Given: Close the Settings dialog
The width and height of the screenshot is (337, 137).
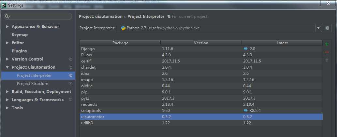Looking at the screenshot, I should [328, 4].
